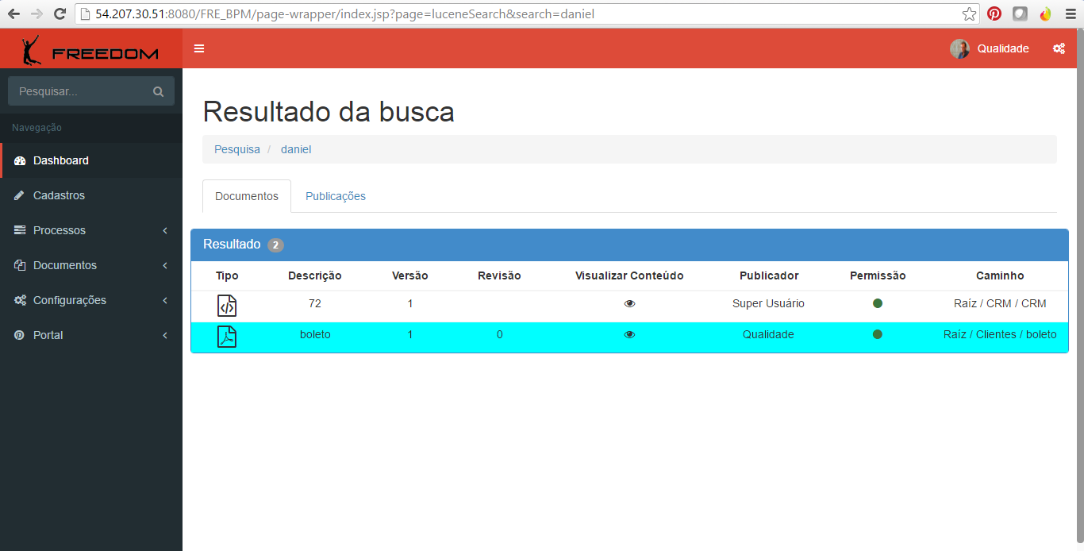Toggle the sidebar with the hamburger icon
Screen dimensions: 1084x551
[x=199, y=48]
